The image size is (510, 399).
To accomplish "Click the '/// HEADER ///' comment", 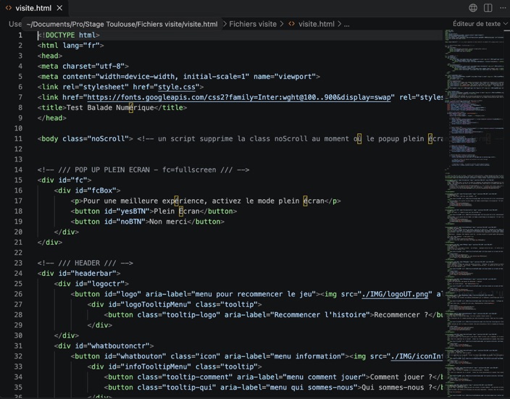I will coord(85,263).
